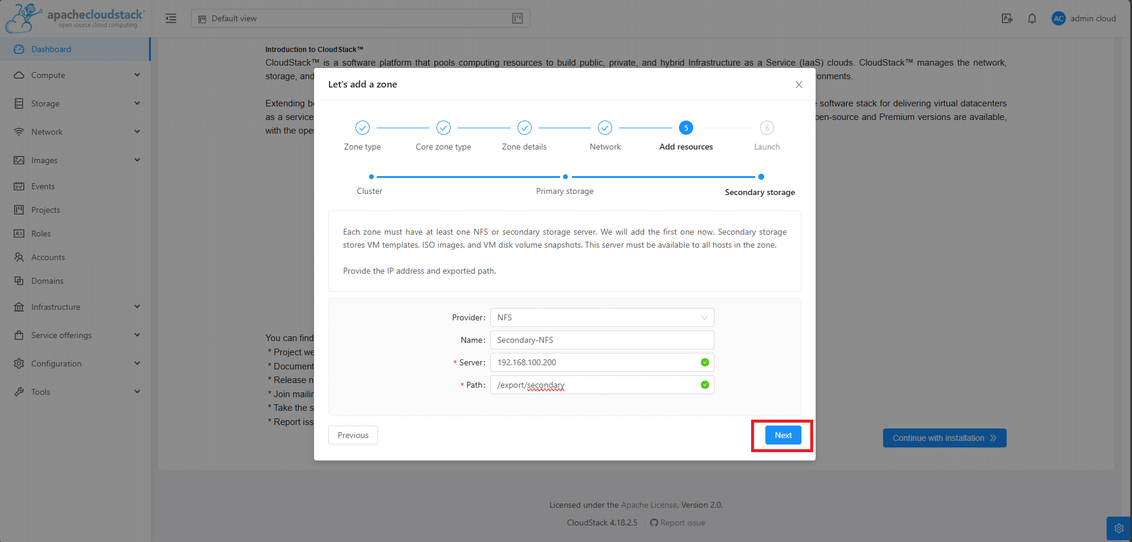Click the Tools wrench icon
1132x542 pixels.
point(19,392)
